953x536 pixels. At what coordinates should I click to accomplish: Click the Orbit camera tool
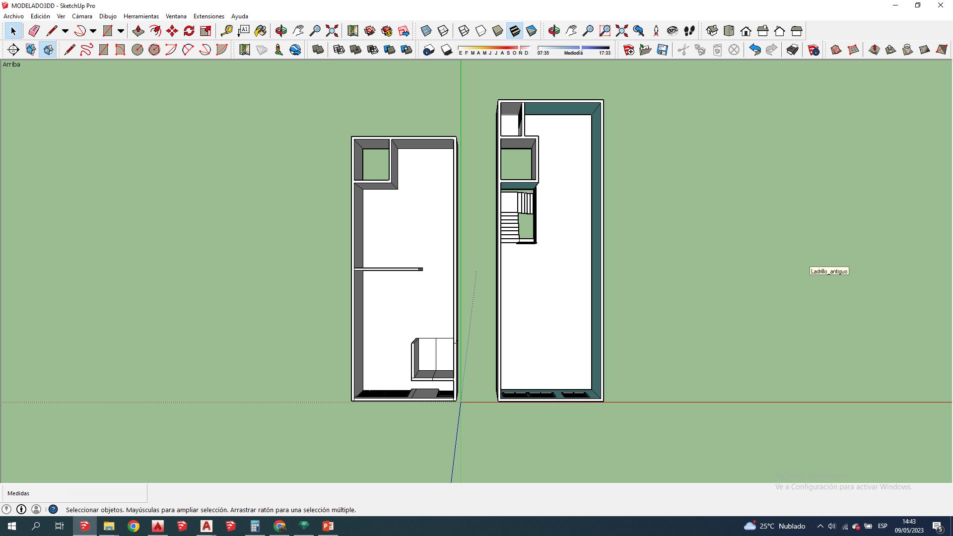click(x=281, y=31)
